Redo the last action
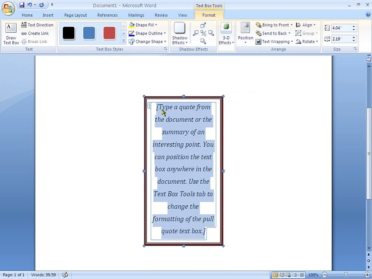 pyautogui.click(x=41, y=5)
